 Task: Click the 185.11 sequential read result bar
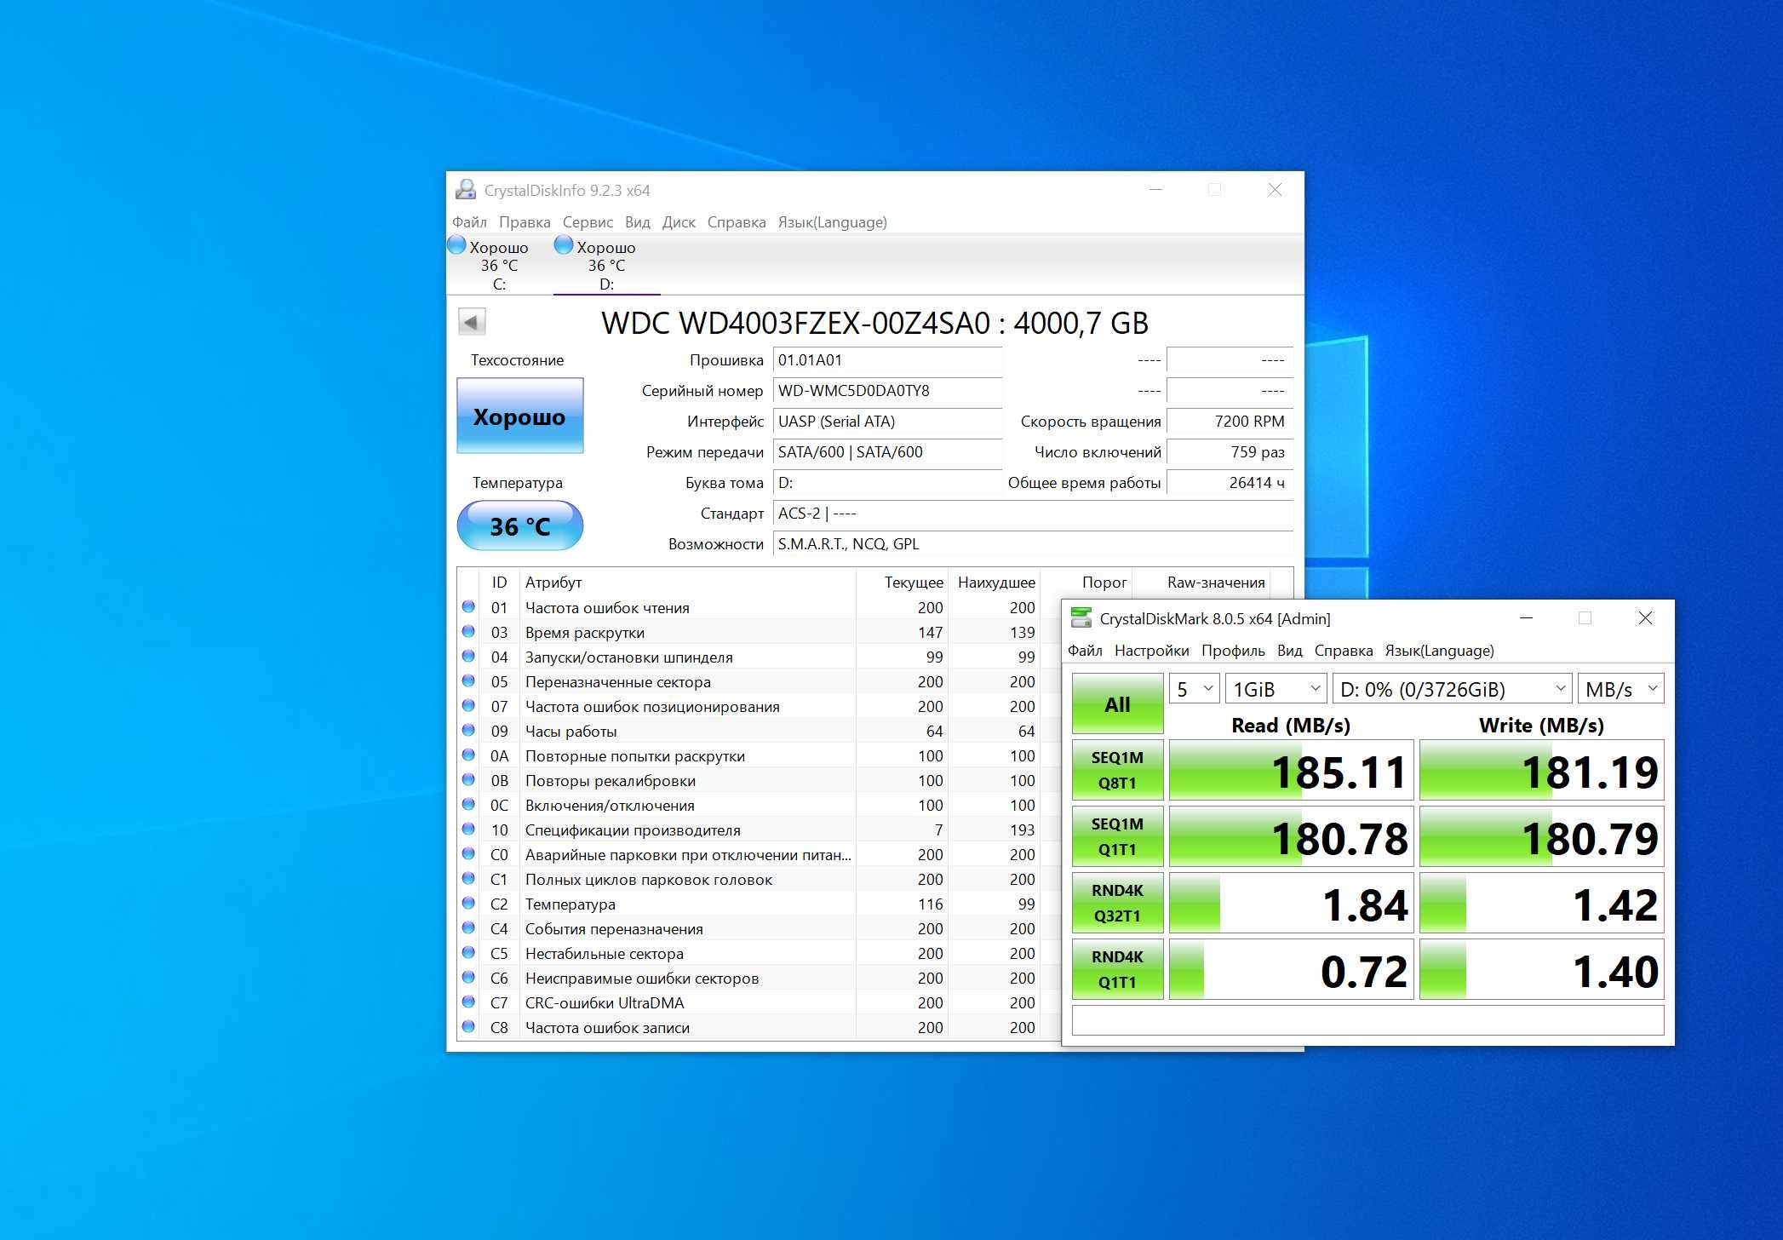[x=1291, y=770]
